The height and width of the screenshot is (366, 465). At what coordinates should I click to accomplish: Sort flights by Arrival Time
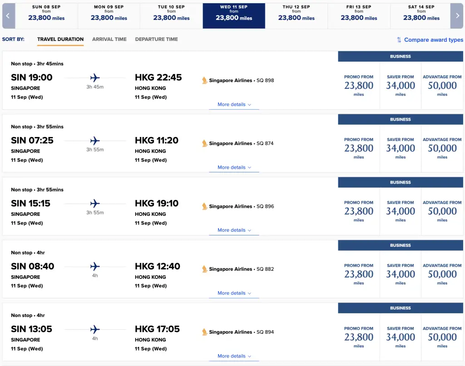109,39
